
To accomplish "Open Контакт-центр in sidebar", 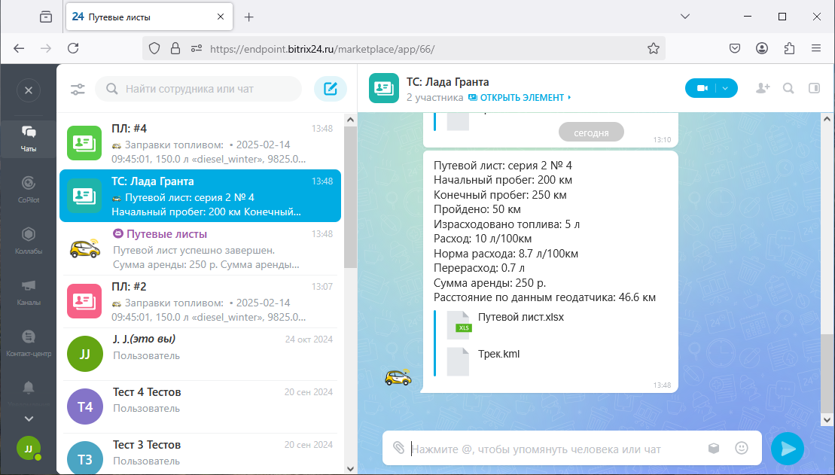I will click(x=28, y=343).
